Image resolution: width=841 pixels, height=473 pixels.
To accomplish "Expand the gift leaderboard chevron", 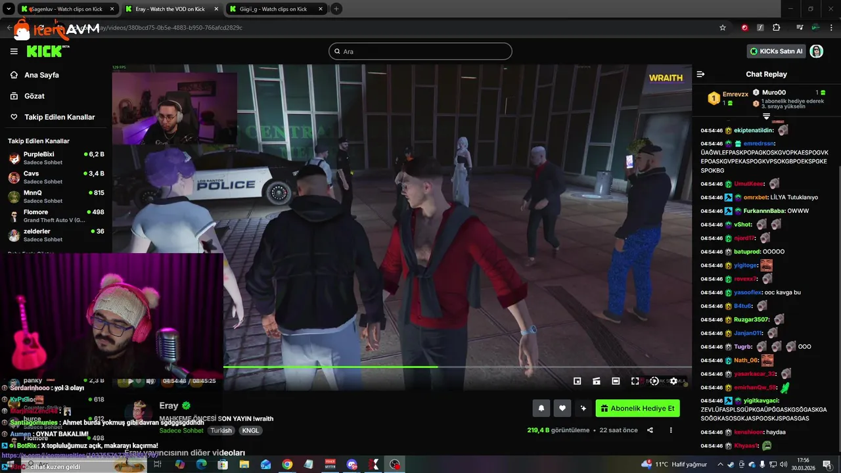I will (x=766, y=116).
